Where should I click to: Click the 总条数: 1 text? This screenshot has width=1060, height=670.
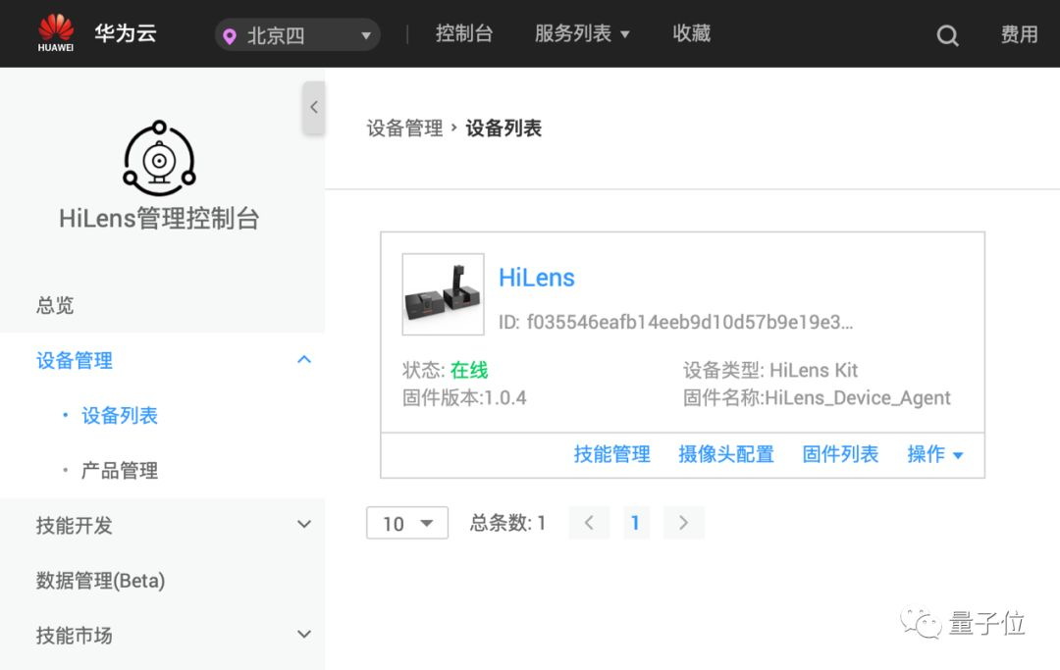click(507, 523)
